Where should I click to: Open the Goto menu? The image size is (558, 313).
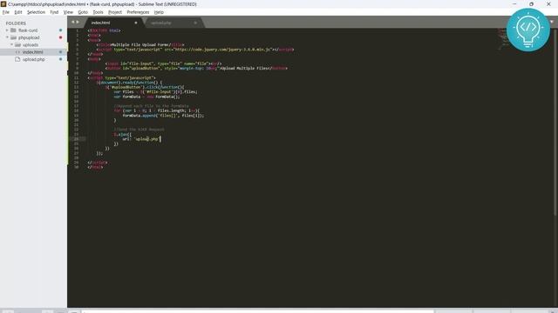(x=83, y=12)
